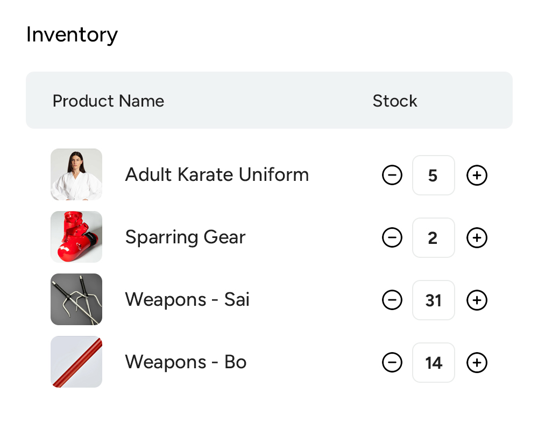Image resolution: width=538 pixels, height=435 pixels.
Task: Reduce Weapons - Sai stock by one
Action: pyautogui.click(x=392, y=300)
